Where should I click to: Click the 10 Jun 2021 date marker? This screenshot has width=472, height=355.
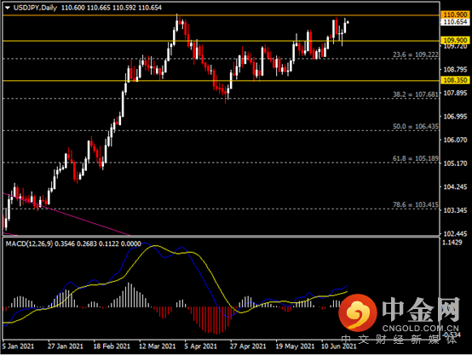pos(338,346)
